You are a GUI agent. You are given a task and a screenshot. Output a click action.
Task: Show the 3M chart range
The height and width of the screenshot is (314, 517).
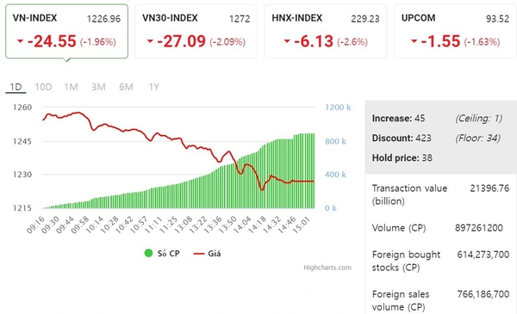point(98,87)
